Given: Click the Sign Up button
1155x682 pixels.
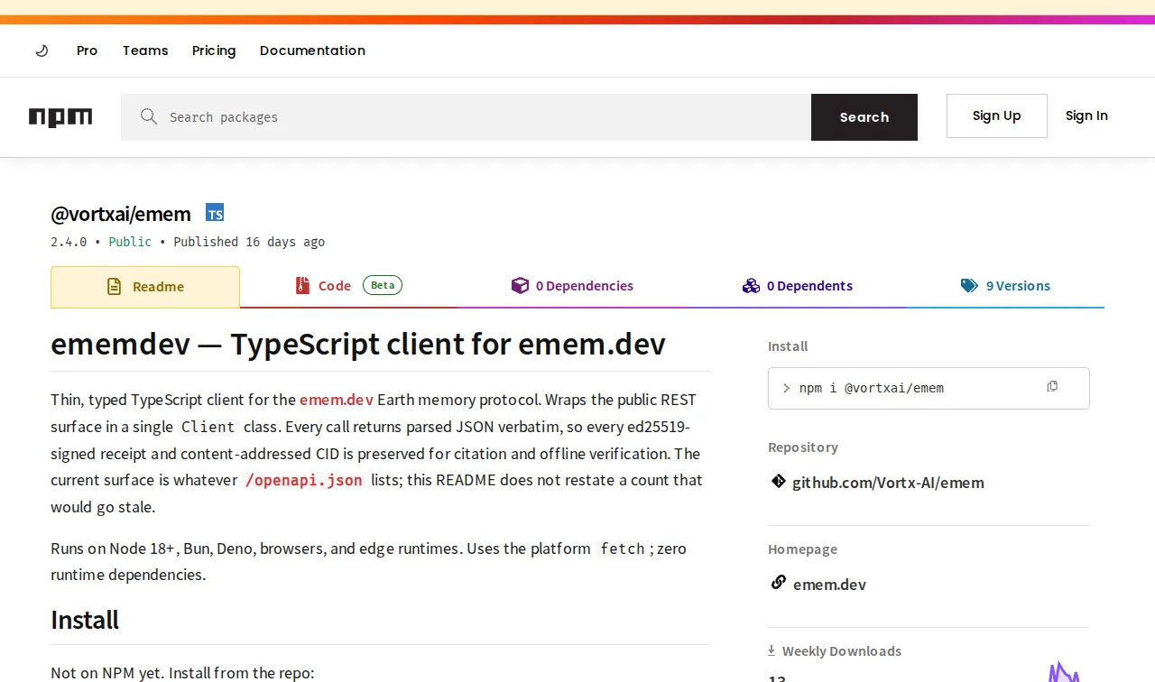Looking at the screenshot, I should (997, 115).
